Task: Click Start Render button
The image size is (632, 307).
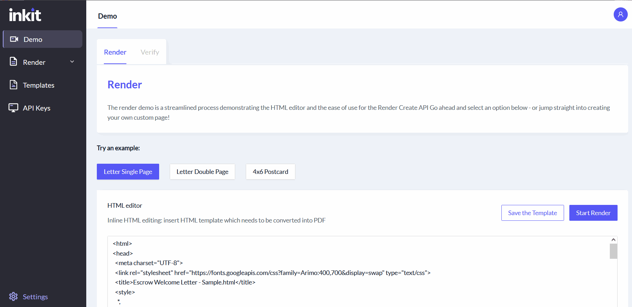Action: (593, 213)
